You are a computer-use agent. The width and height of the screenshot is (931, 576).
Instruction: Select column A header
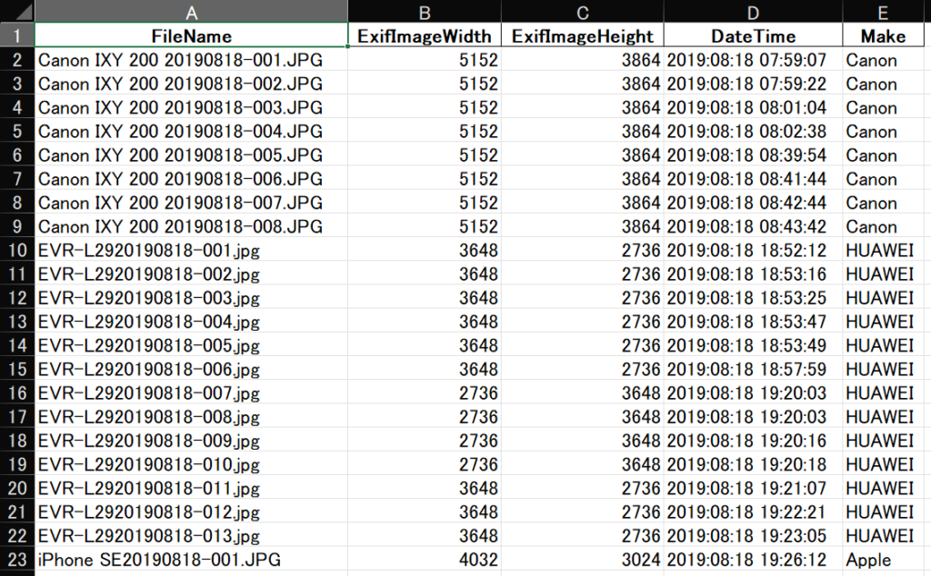click(191, 12)
